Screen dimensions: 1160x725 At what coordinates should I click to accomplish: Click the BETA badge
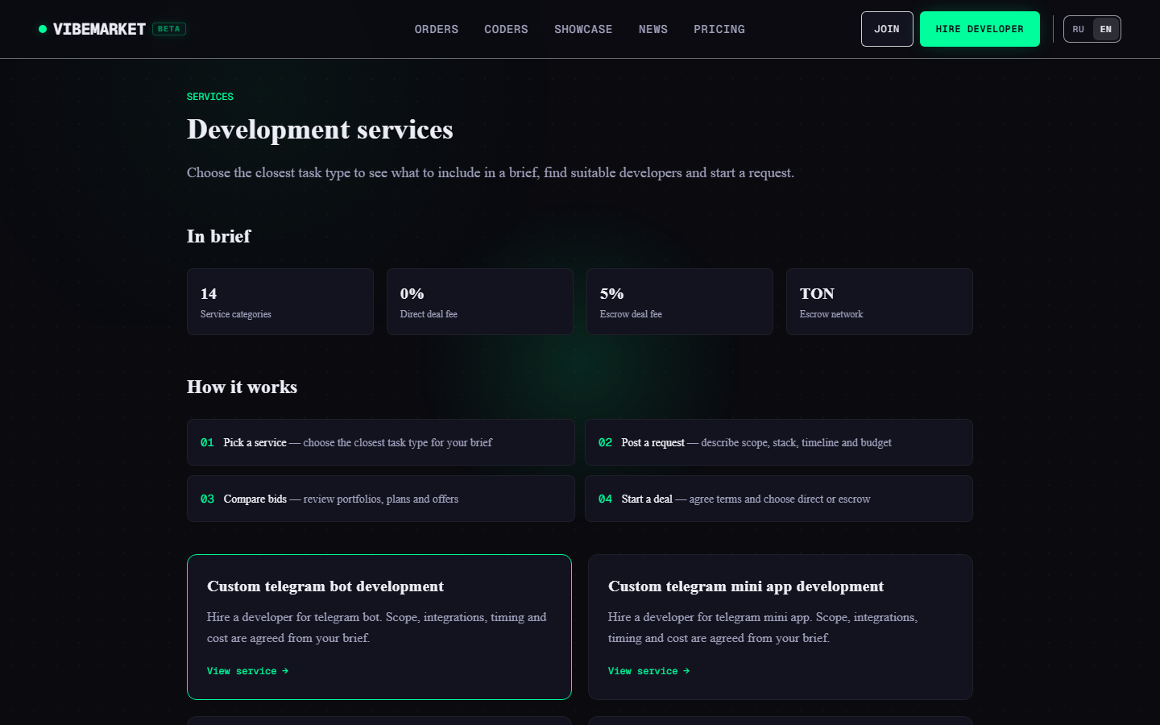[x=169, y=29]
